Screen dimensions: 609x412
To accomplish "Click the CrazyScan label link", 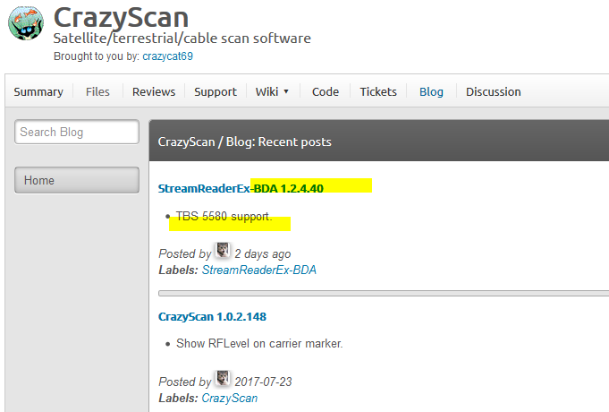I will pos(229,398).
